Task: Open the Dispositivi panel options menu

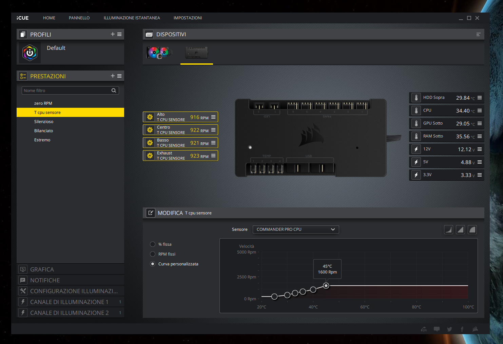Action: 478,34
